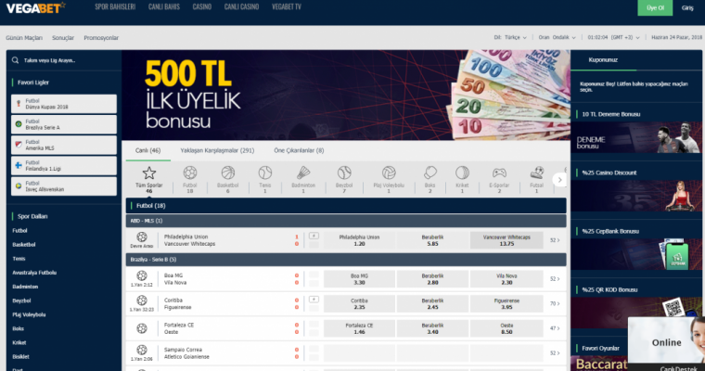The height and width of the screenshot is (371, 705).
Task: Bet on Beraberlik 2.80 for Boa MG match
Action: tap(432, 279)
